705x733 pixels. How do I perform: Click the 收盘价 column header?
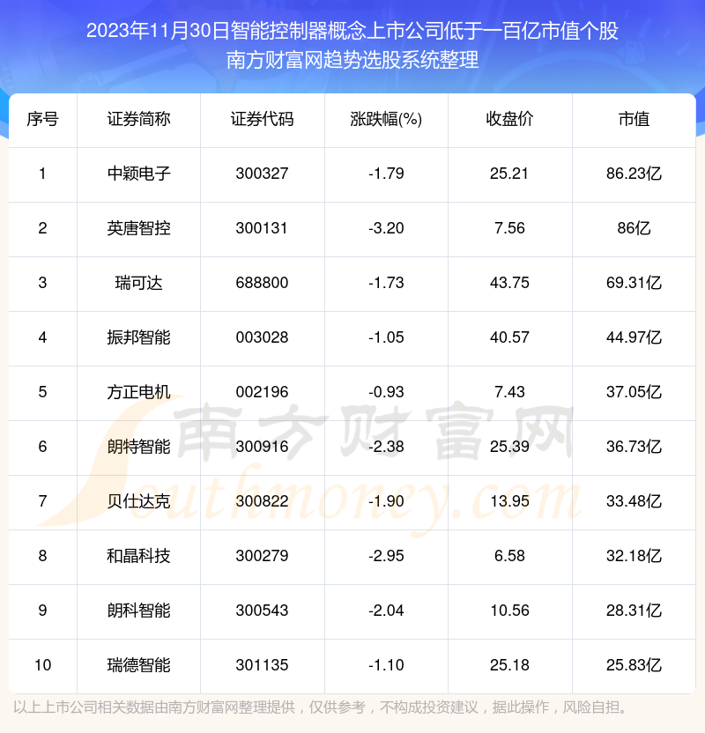(509, 119)
